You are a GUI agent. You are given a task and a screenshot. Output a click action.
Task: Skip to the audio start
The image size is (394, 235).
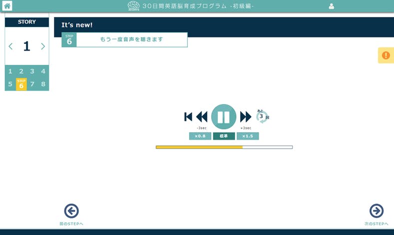point(188,117)
